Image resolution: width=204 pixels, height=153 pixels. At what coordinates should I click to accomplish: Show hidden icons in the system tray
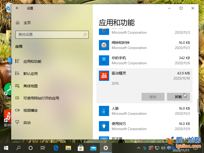(138, 148)
